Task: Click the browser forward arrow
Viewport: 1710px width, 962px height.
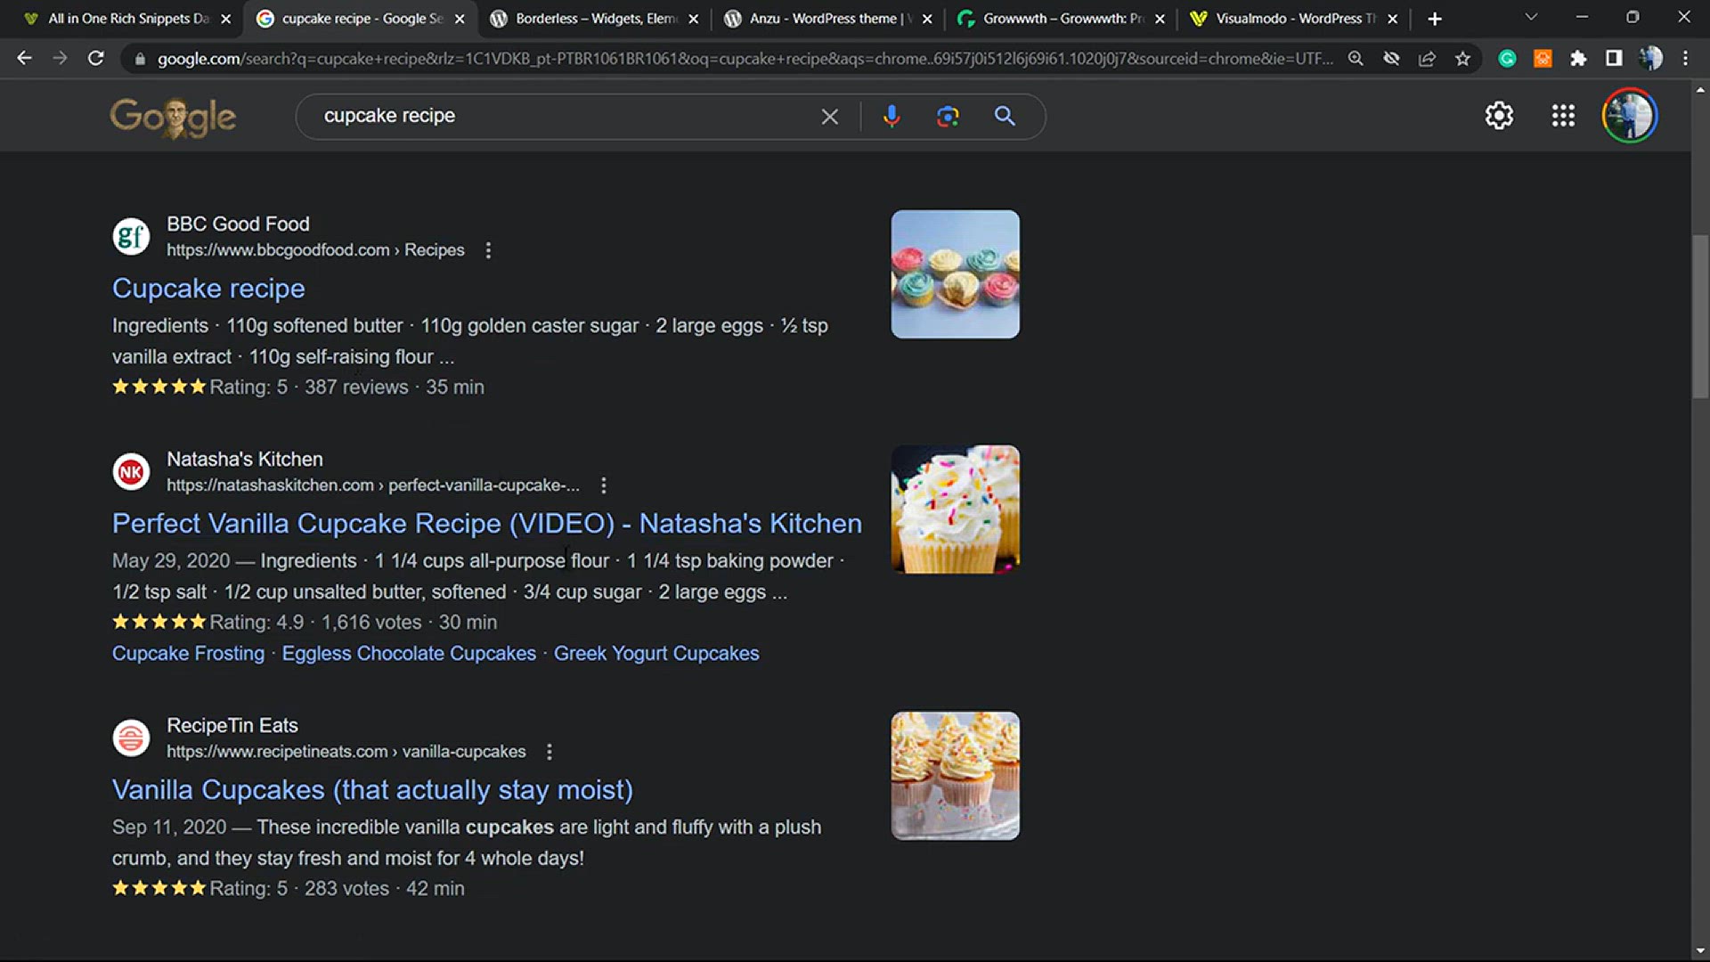Action: click(x=60, y=58)
